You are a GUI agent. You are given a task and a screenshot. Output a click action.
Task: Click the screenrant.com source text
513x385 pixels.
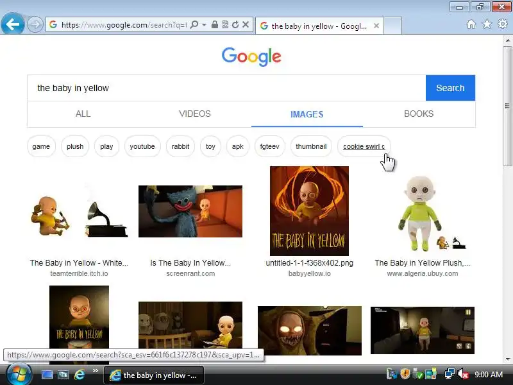click(190, 274)
